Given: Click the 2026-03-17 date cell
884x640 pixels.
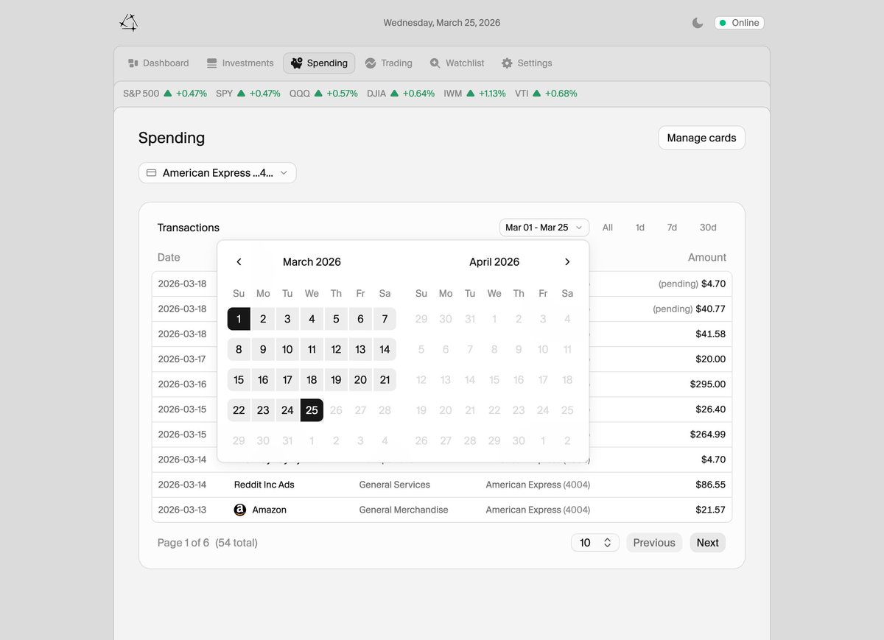Looking at the screenshot, I should coord(183,359).
